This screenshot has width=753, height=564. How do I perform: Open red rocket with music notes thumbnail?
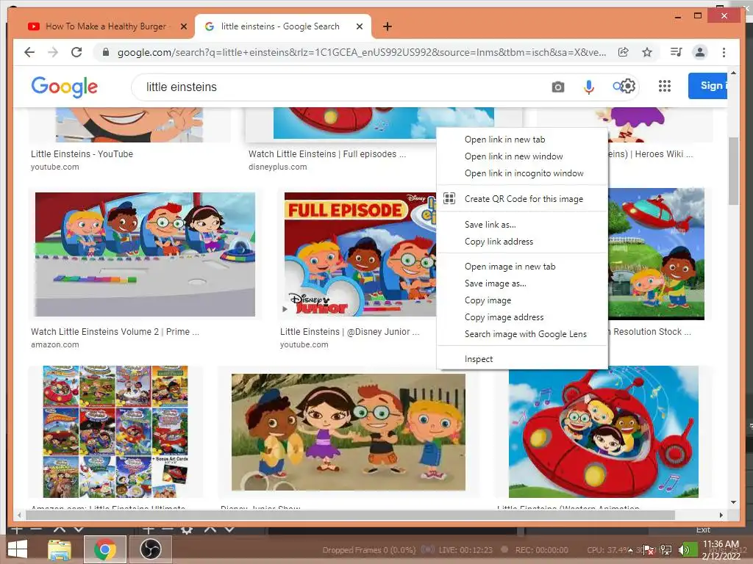(604, 432)
